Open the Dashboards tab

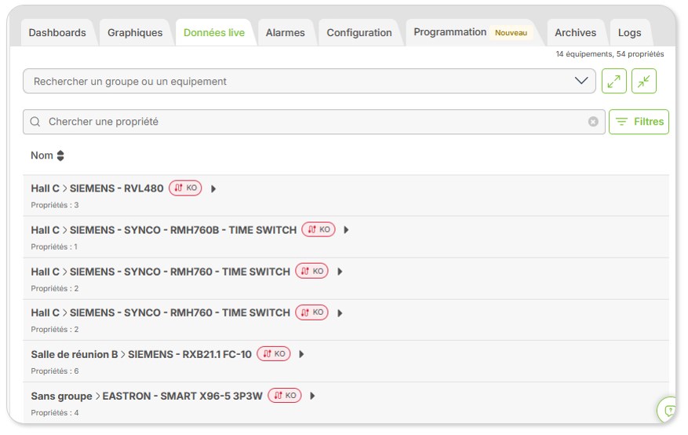pos(57,32)
